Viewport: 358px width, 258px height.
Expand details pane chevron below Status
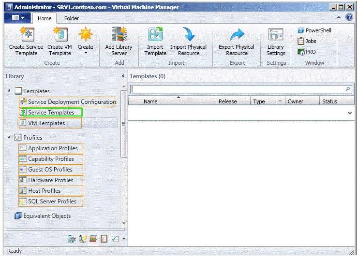click(350, 113)
